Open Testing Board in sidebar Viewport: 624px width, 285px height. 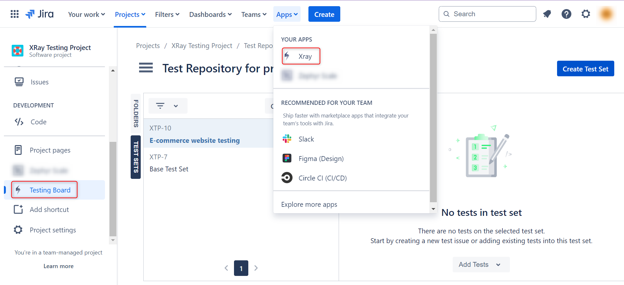[50, 190]
